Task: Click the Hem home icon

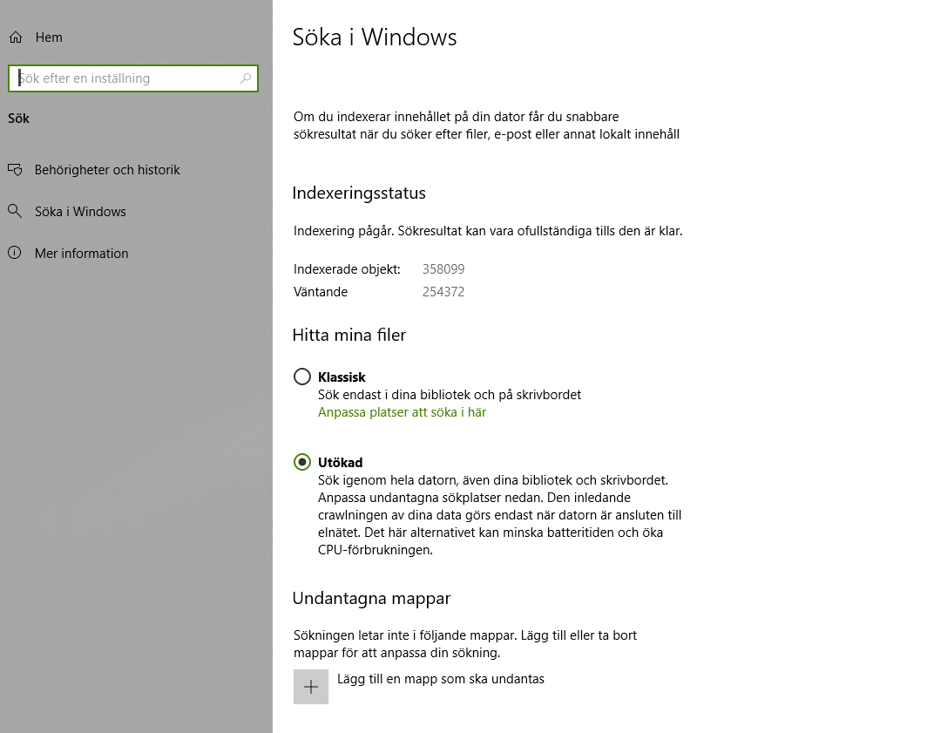Action: [15, 37]
